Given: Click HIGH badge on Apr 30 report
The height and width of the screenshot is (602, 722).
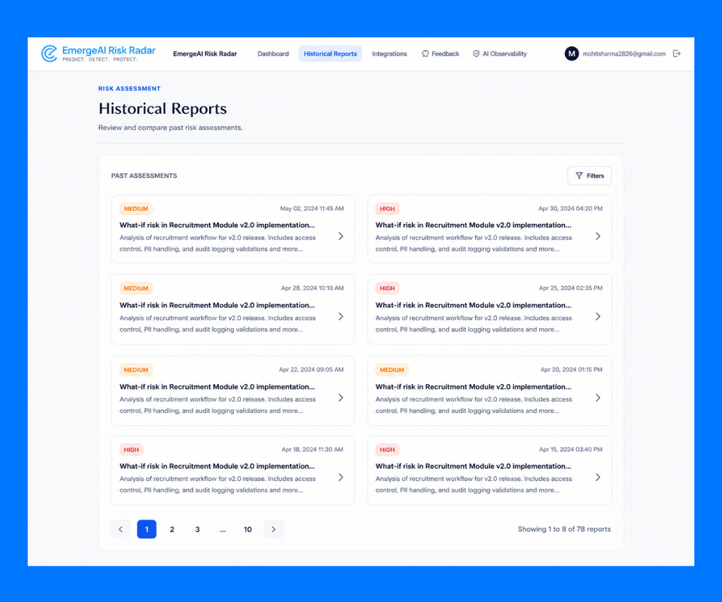Looking at the screenshot, I should (387, 209).
